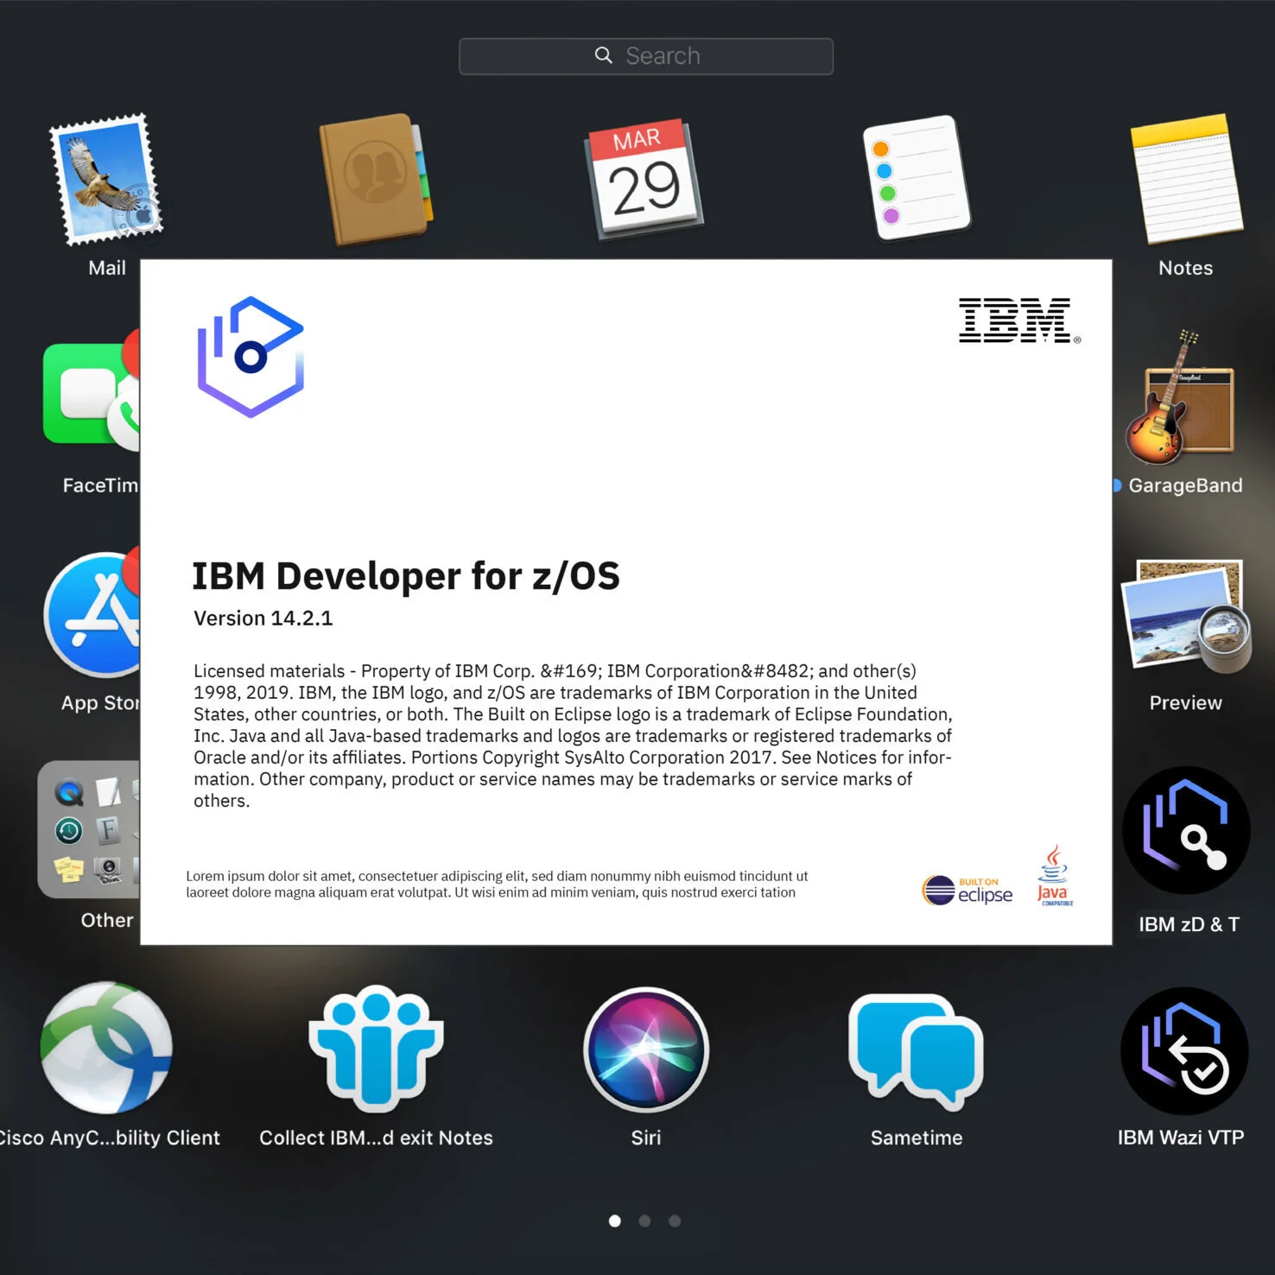Click the IBM logo in splash screen
Viewport: 1275px width, 1275px height.
click(x=1019, y=320)
